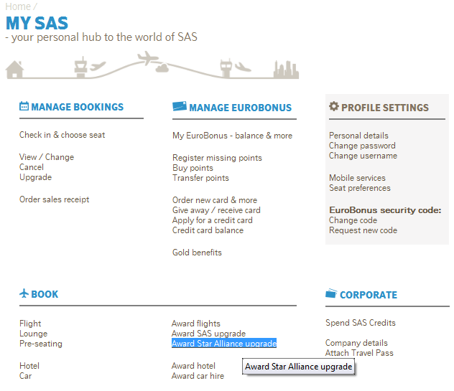Open Award flights
The width and height of the screenshot is (454, 391).
(195, 324)
